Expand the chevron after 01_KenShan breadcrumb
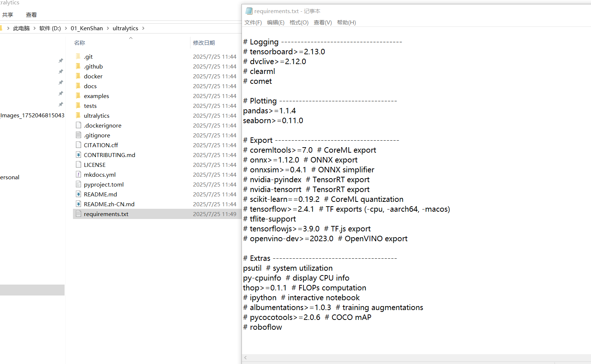Viewport: 591px width, 364px height. [108, 28]
